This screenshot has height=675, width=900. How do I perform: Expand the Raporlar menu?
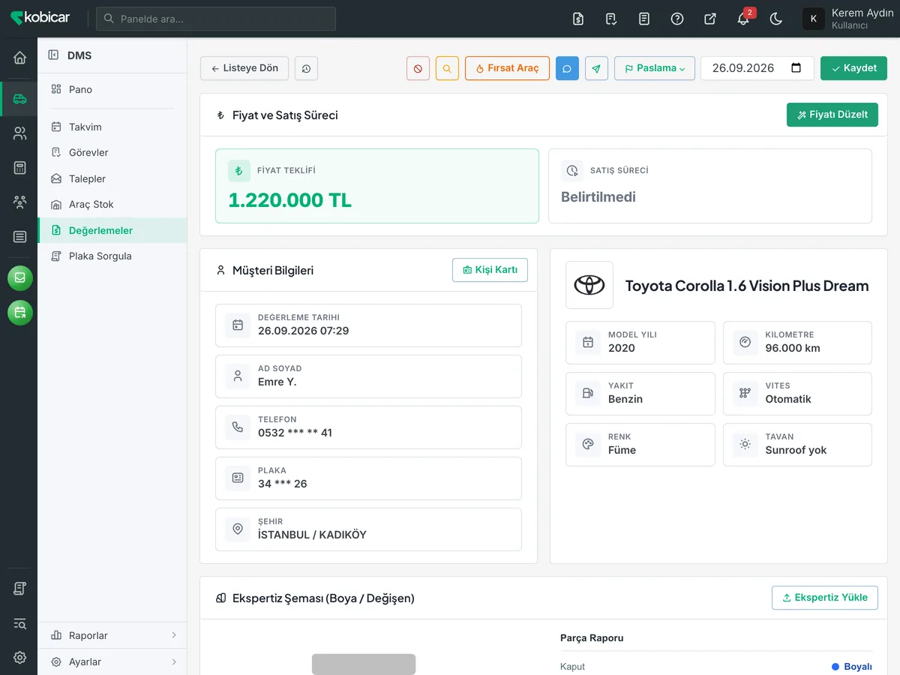click(x=112, y=635)
